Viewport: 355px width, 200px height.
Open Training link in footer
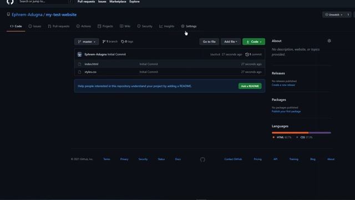point(294,159)
